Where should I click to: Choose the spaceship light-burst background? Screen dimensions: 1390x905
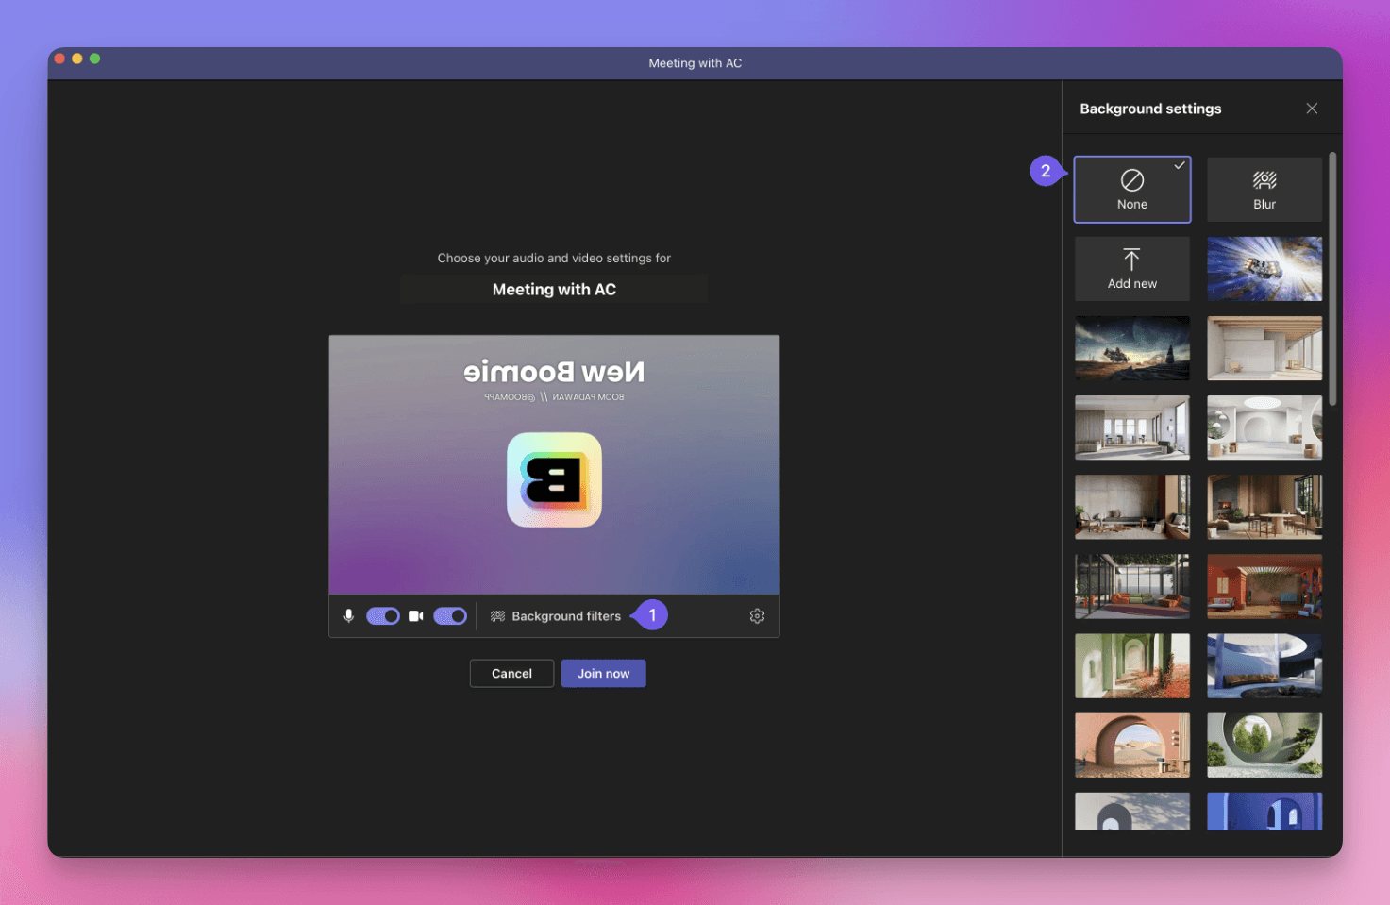[1264, 269]
